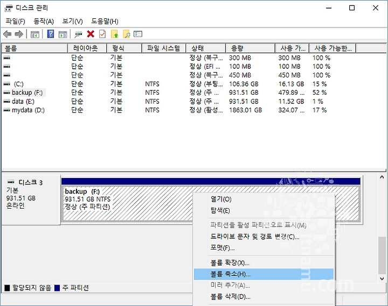Select 볼륨 축소(H)... in context menu
This screenshot has height=306, width=388.
coord(264,274)
